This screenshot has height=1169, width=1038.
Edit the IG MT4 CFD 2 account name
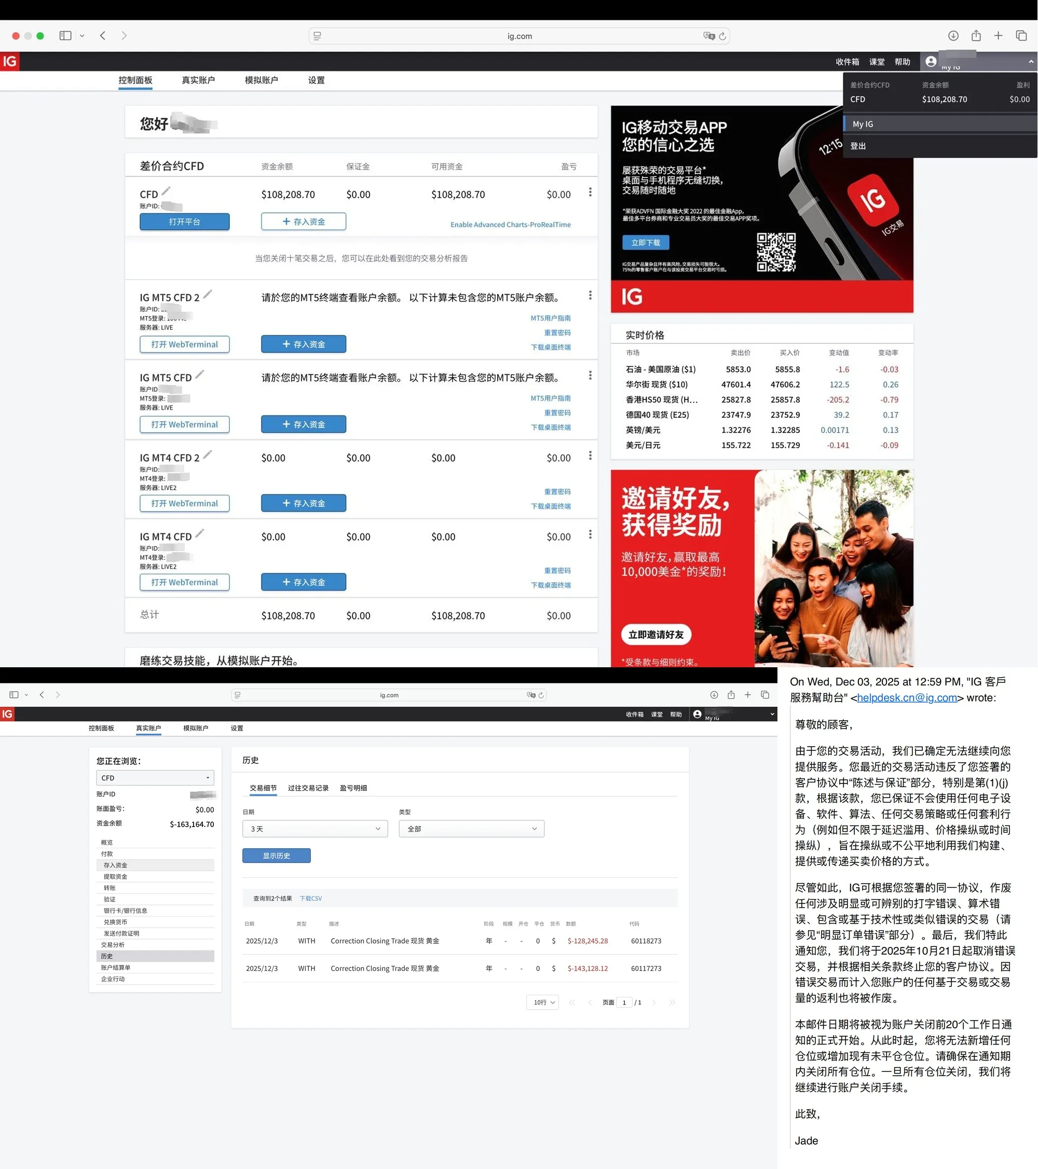coord(208,454)
